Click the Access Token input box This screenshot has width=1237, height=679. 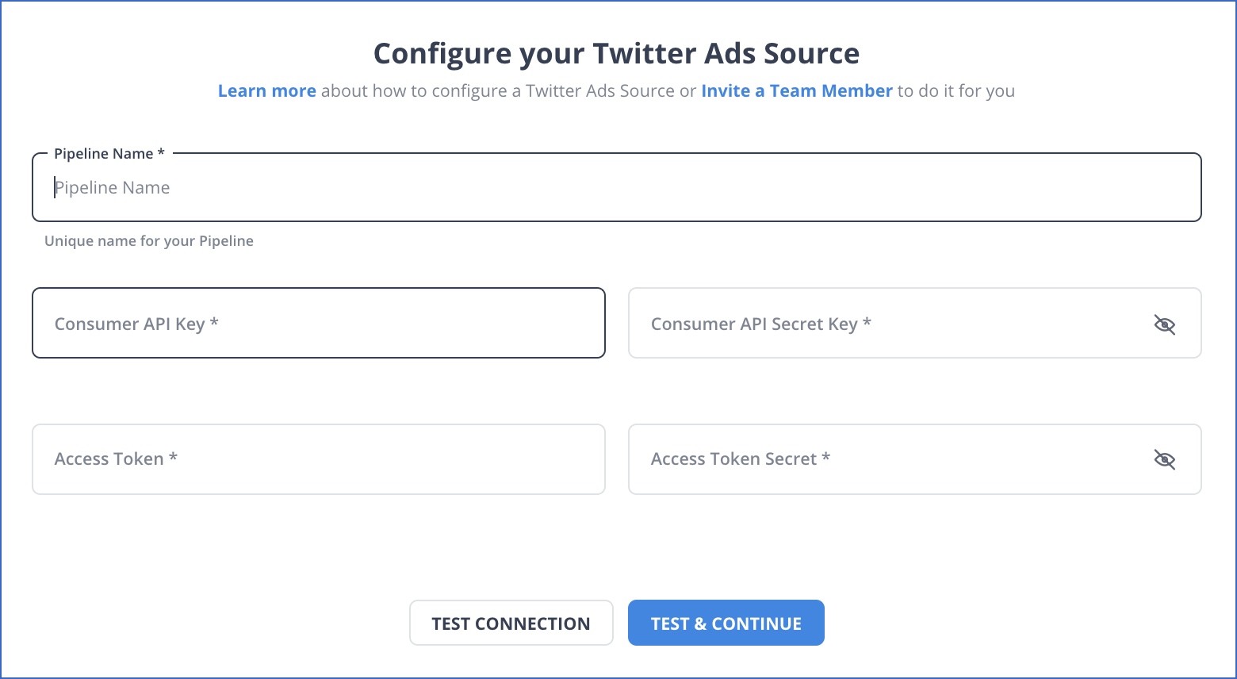(317, 458)
